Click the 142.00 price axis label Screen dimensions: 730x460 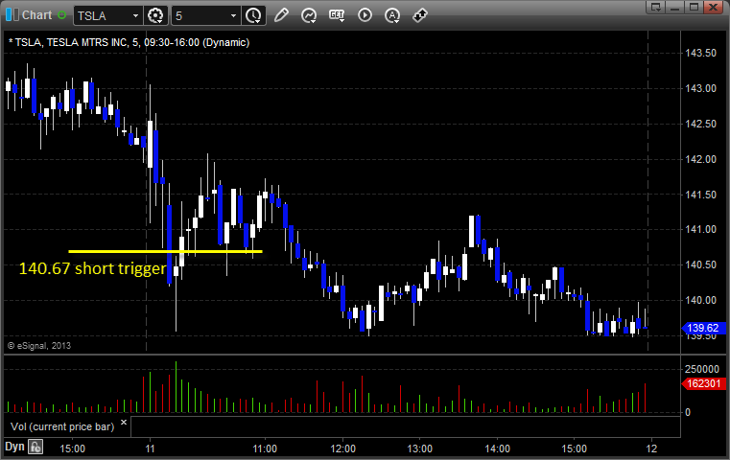tap(700, 159)
